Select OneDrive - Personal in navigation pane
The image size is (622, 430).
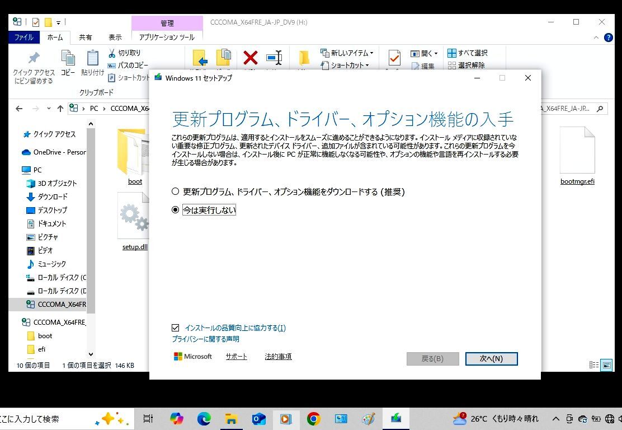point(54,152)
